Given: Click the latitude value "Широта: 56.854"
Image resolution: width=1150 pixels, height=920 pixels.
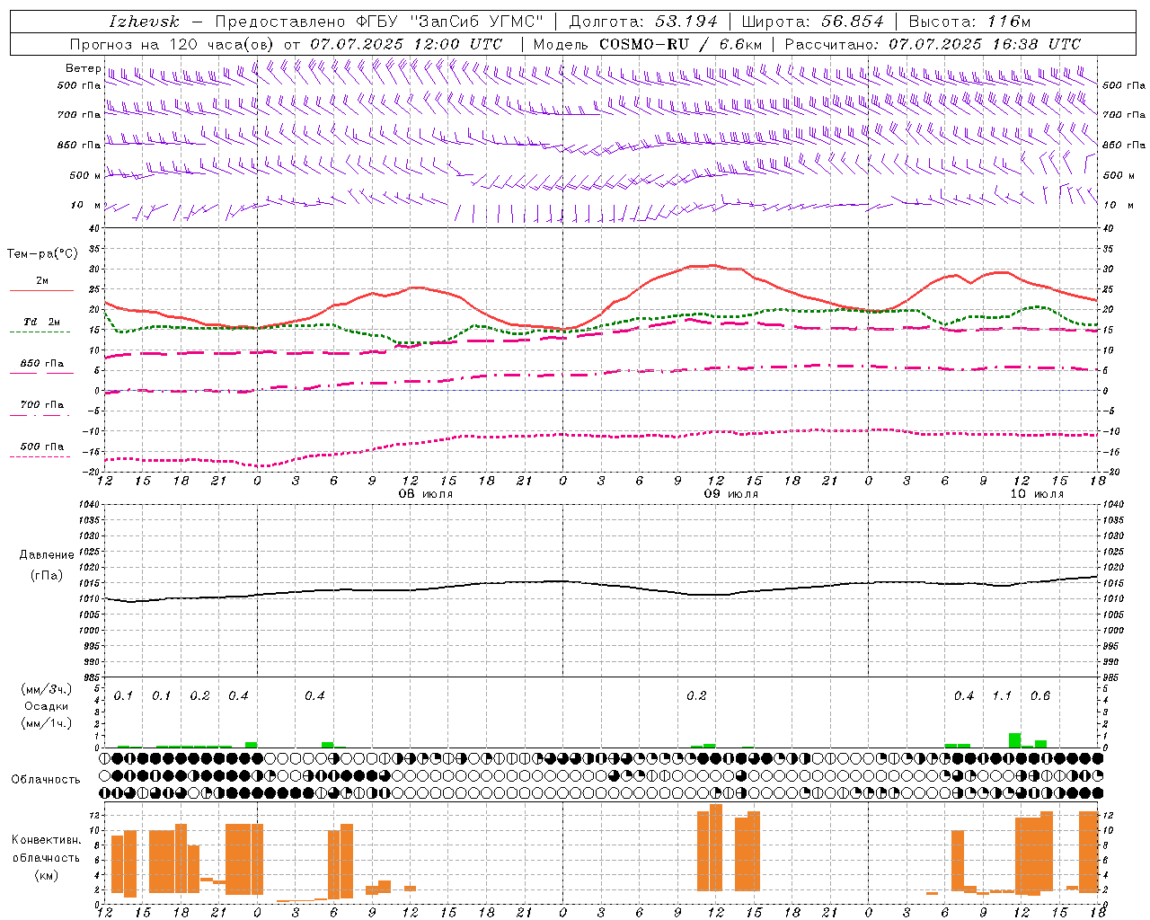Looking at the screenshot, I should pyautogui.click(x=812, y=22).
